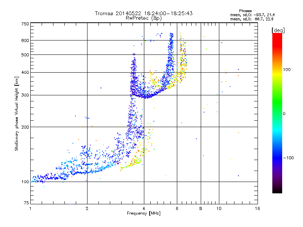Click the black bottom of the colorbar
This screenshot has height=227, width=303.
click(x=277, y=190)
